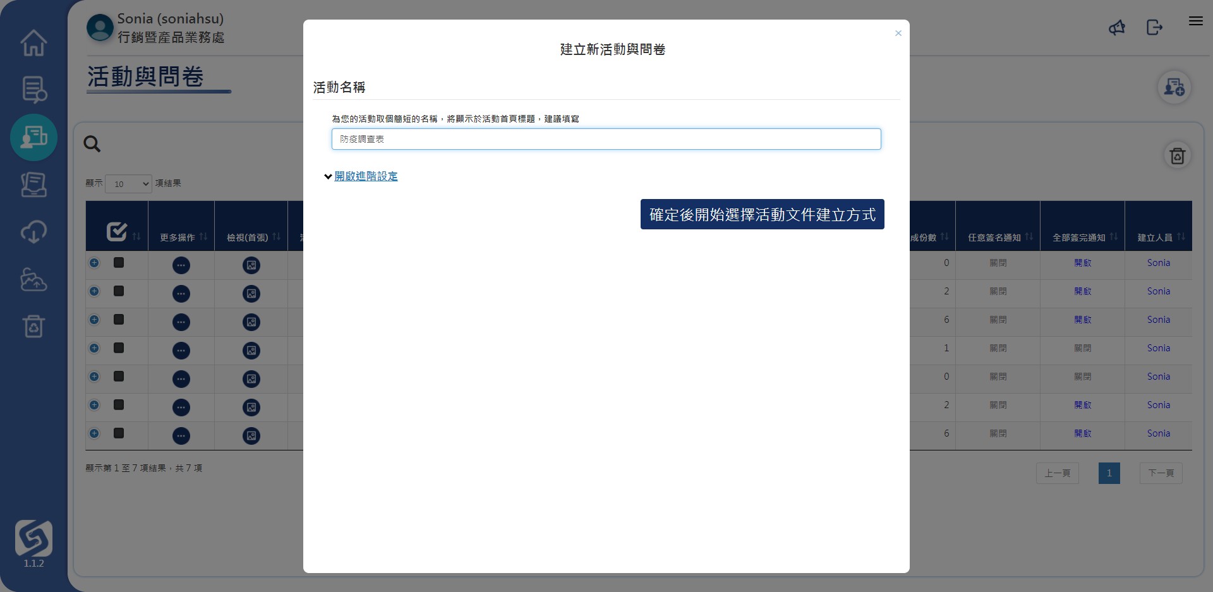This screenshot has width=1213, height=592.
Task: Check the third row's selection checkbox
Action: click(x=119, y=320)
